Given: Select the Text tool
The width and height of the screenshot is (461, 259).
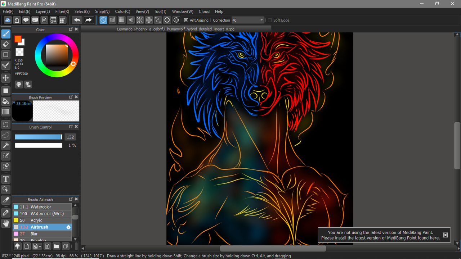Looking at the screenshot, I should tap(6, 179).
